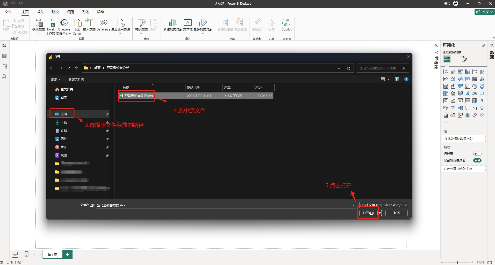Refresh the file dialog folder listing
Image resolution: width=495 pixels, height=265 pixels.
click(349, 68)
